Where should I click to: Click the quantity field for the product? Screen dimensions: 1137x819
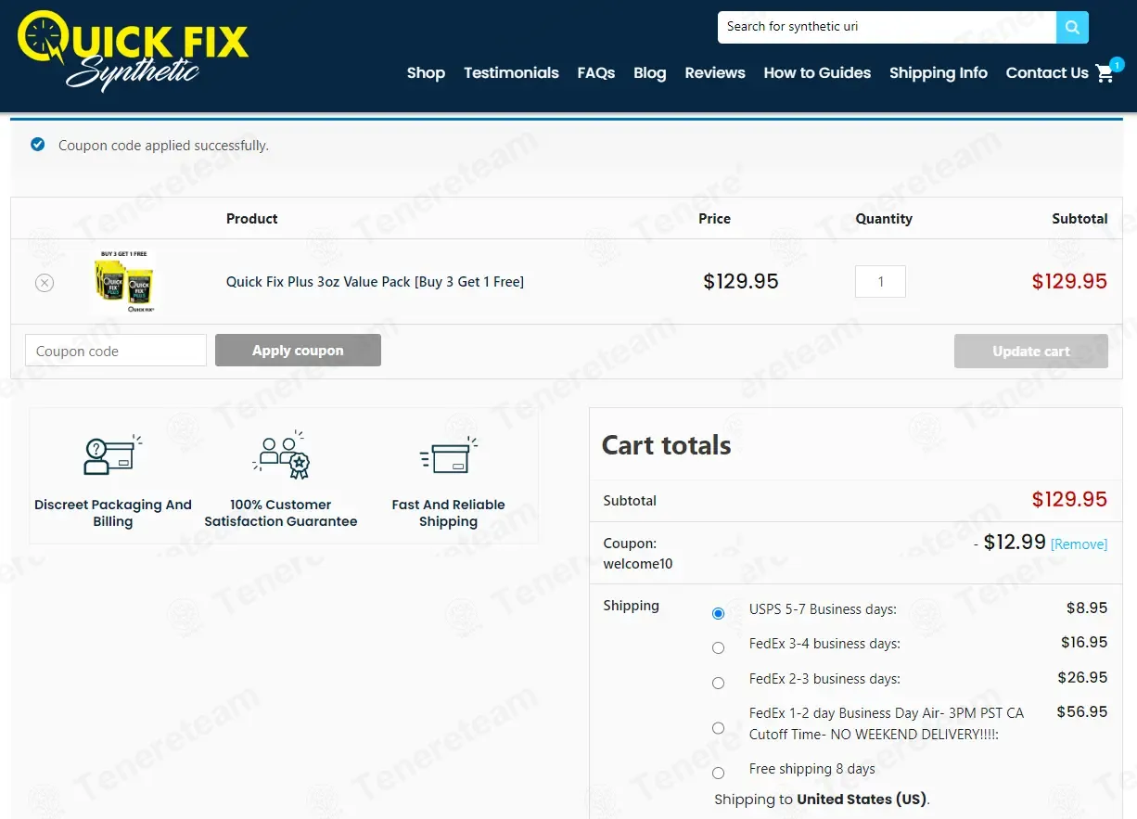[x=880, y=282]
